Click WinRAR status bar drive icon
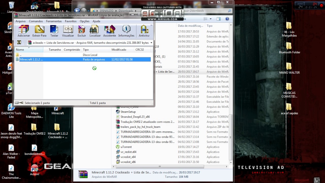325x183 pixels. coord(17,103)
